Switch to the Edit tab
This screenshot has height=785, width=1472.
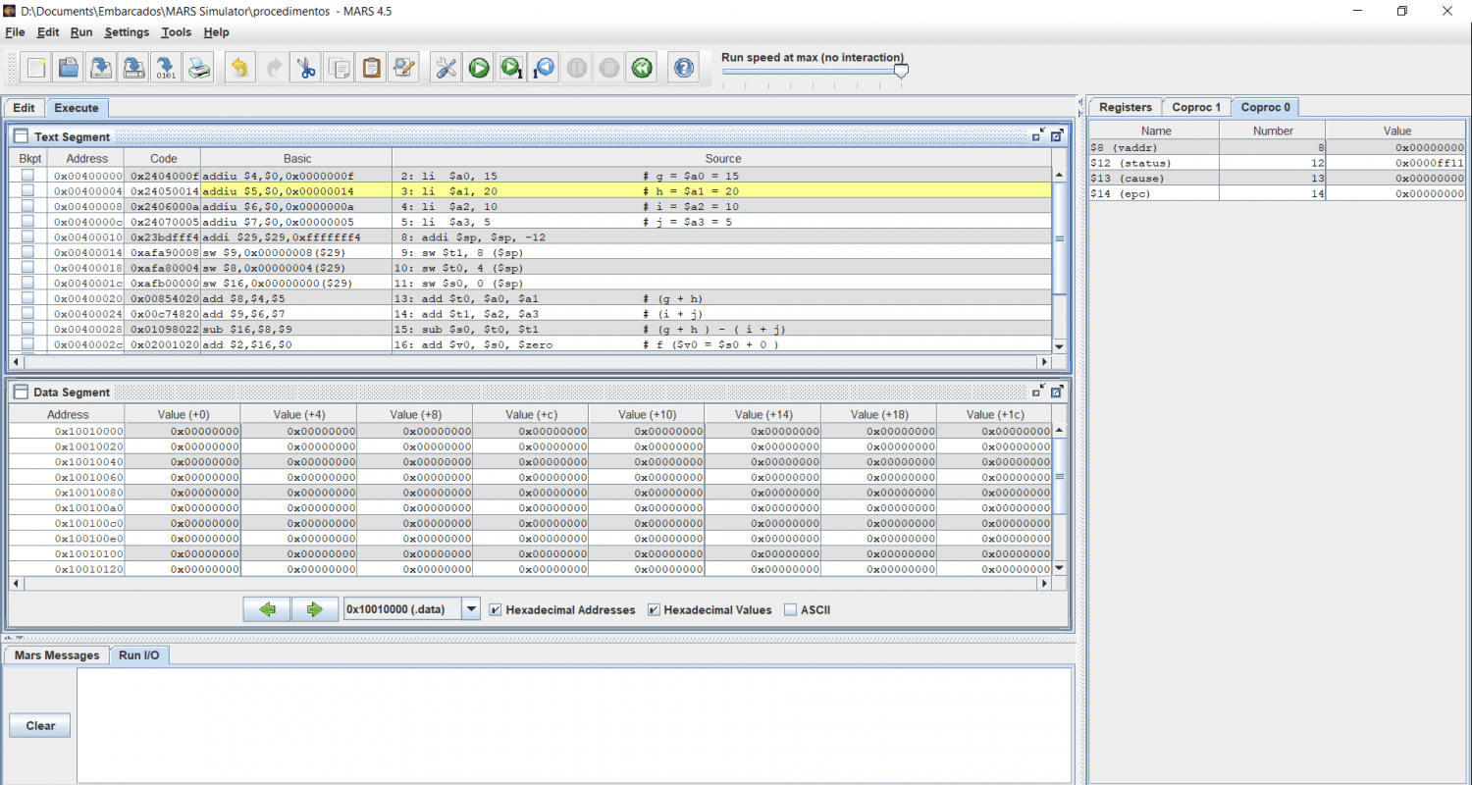point(25,108)
